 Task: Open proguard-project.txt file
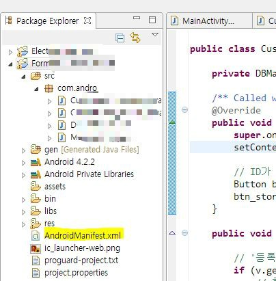[81, 260]
